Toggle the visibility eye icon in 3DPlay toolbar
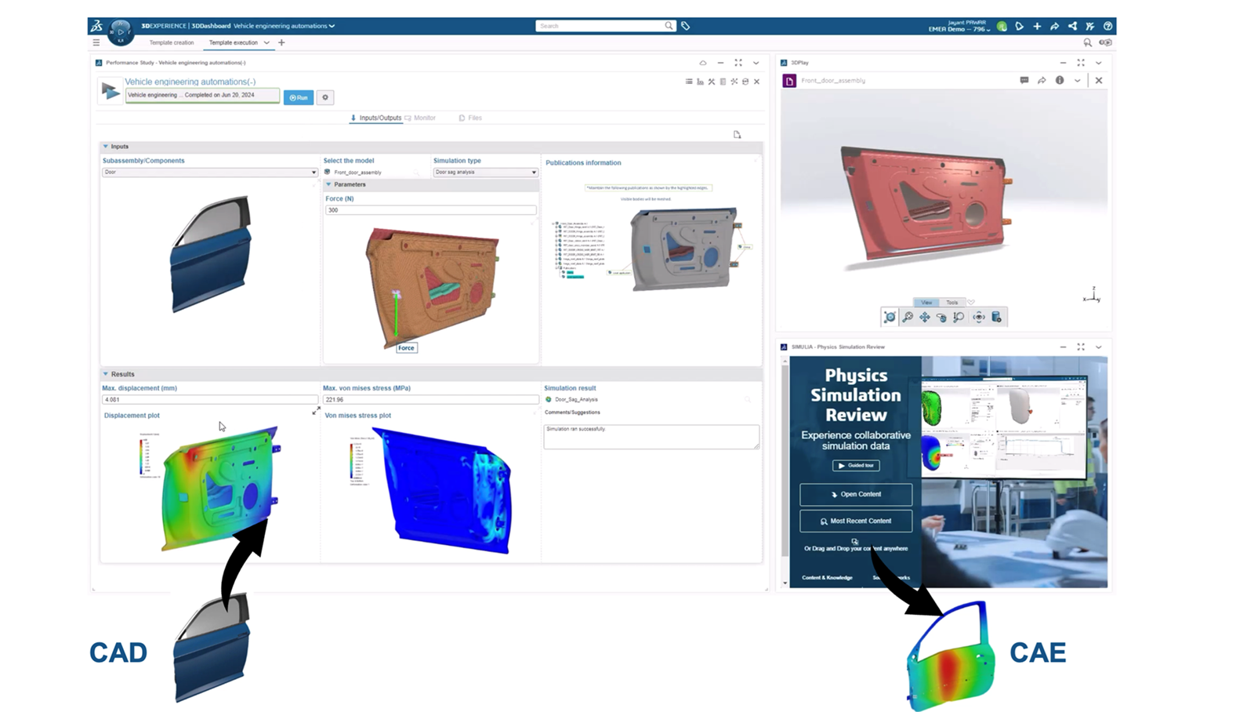Screen dimensions: 1254x712 click(978, 318)
